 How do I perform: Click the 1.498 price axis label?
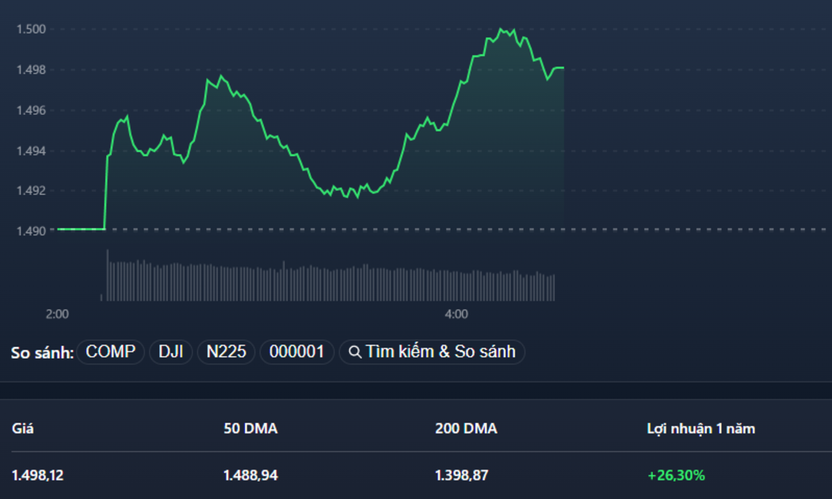point(32,70)
